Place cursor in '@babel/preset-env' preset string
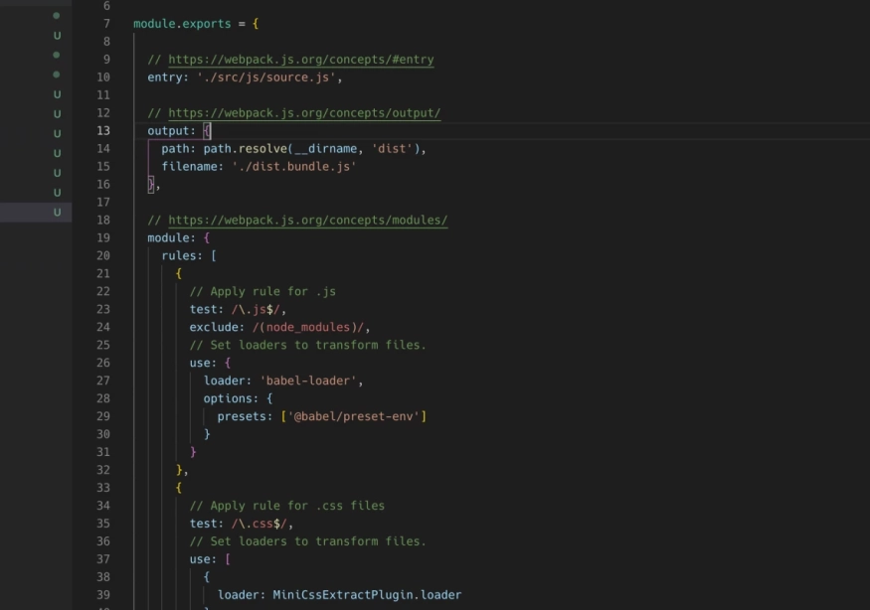This screenshot has width=870, height=610. pos(353,416)
